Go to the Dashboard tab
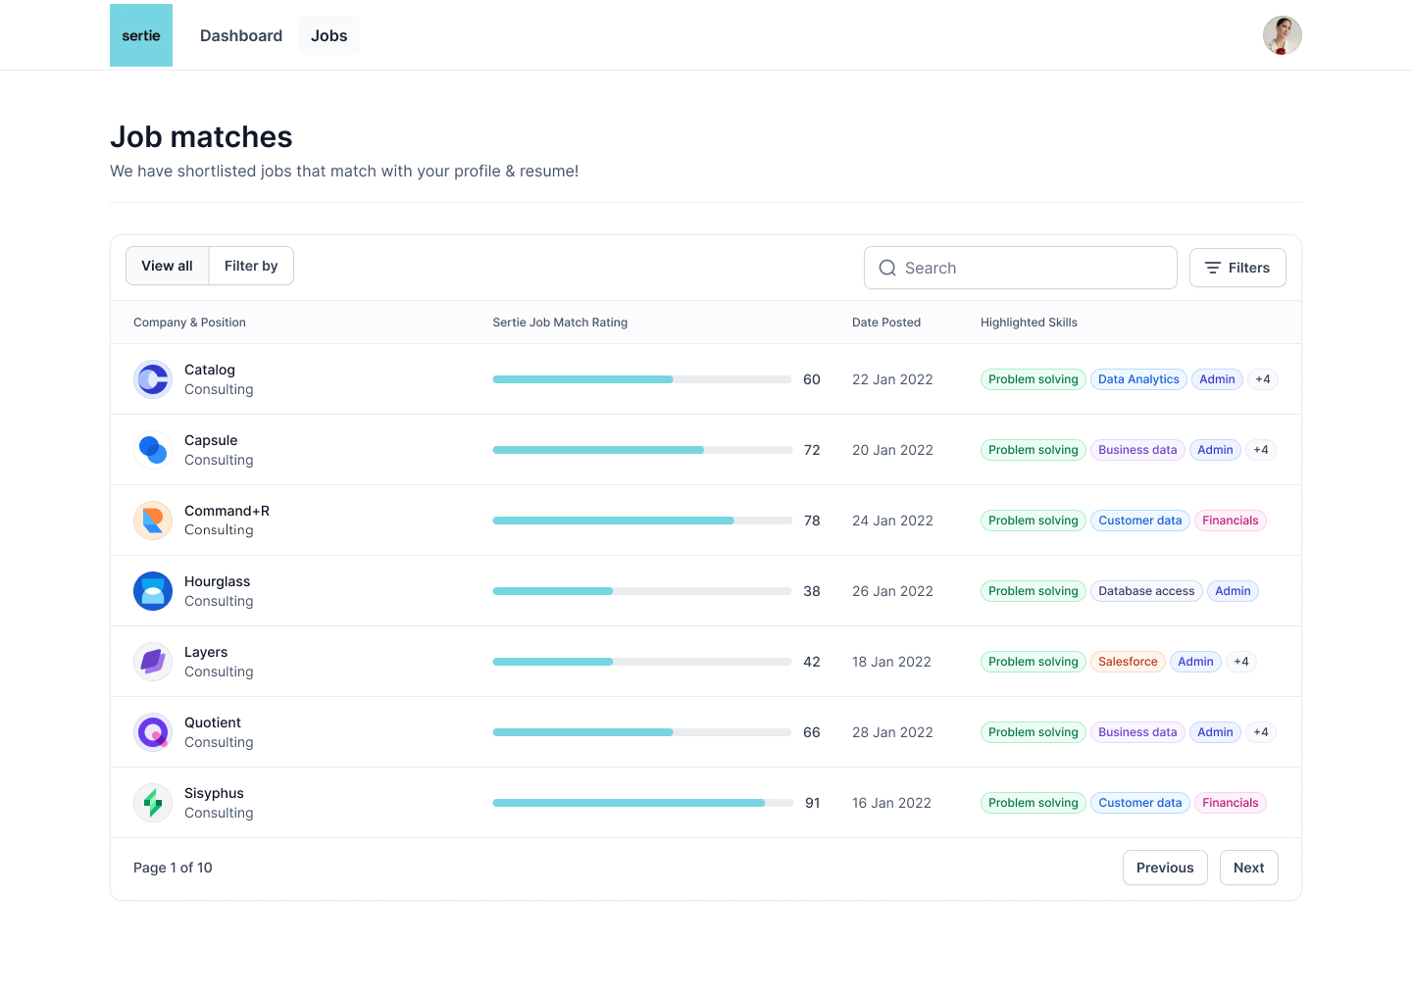This screenshot has width=1412, height=995. click(241, 35)
